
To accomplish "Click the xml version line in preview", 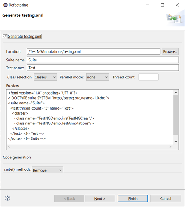I will tap(43, 93).
